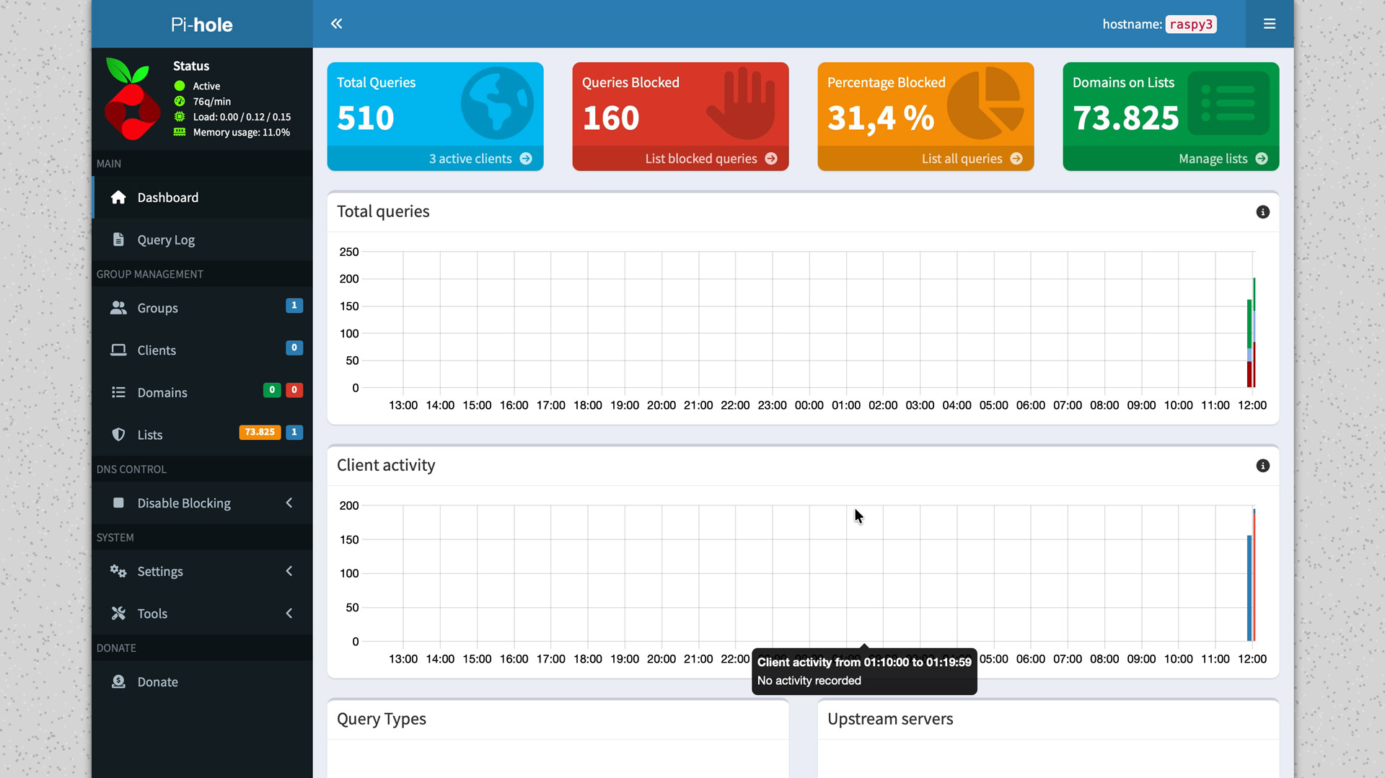The width and height of the screenshot is (1385, 778).
Task: Click the Settings gears icon
Action: pos(118,571)
